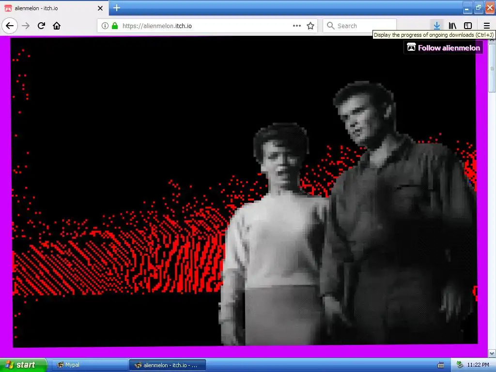The width and height of the screenshot is (496, 372).
Task: Open the Library bookmarks and history icon
Action: (x=452, y=26)
